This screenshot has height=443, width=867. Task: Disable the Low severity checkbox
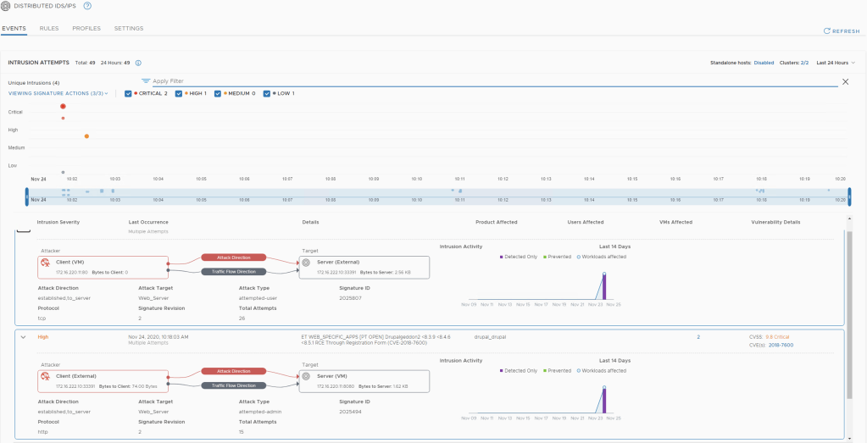pos(267,93)
